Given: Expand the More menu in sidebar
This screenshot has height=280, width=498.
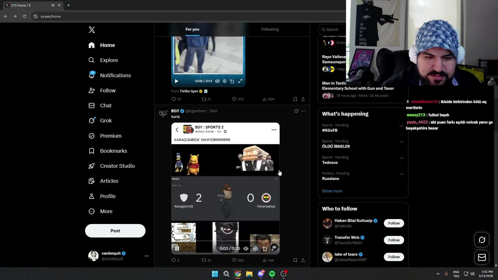Looking at the screenshot, I should click(100, 212).
